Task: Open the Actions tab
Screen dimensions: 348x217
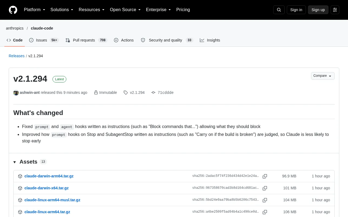Action: pos(124,40)
